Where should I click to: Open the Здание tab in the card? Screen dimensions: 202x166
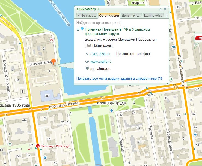click(153, 16)
